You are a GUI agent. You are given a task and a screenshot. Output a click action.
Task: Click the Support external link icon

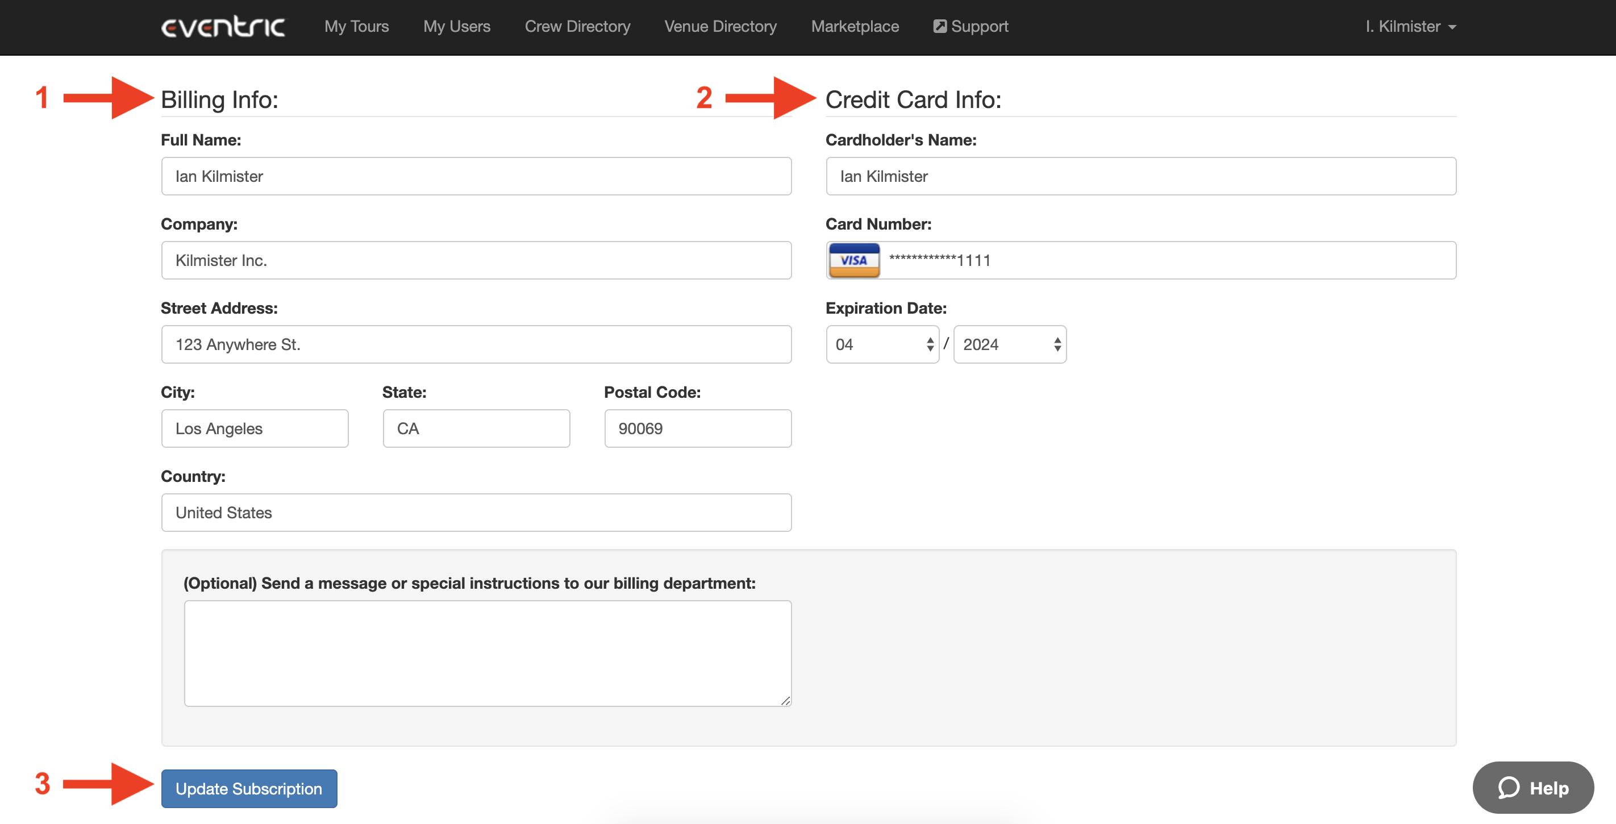click(x=940, y=26)
